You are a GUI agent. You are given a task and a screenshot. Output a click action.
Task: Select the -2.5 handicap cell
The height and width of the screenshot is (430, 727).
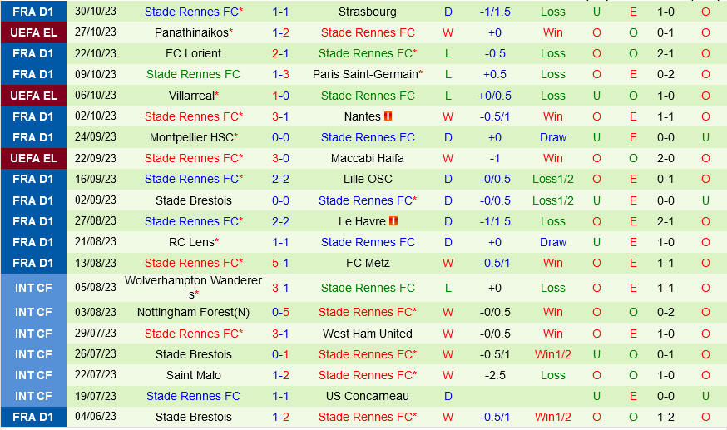coord(495,375)
